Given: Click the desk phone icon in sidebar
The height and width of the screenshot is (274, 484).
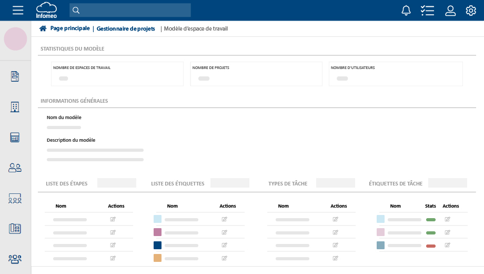Looking at the screenshot, I should pyautogui.click(x=15, y=228).
